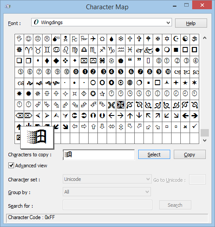Select the Gemini zodiac symbol
Screen dimensions: 215x227
coord(47,50)
